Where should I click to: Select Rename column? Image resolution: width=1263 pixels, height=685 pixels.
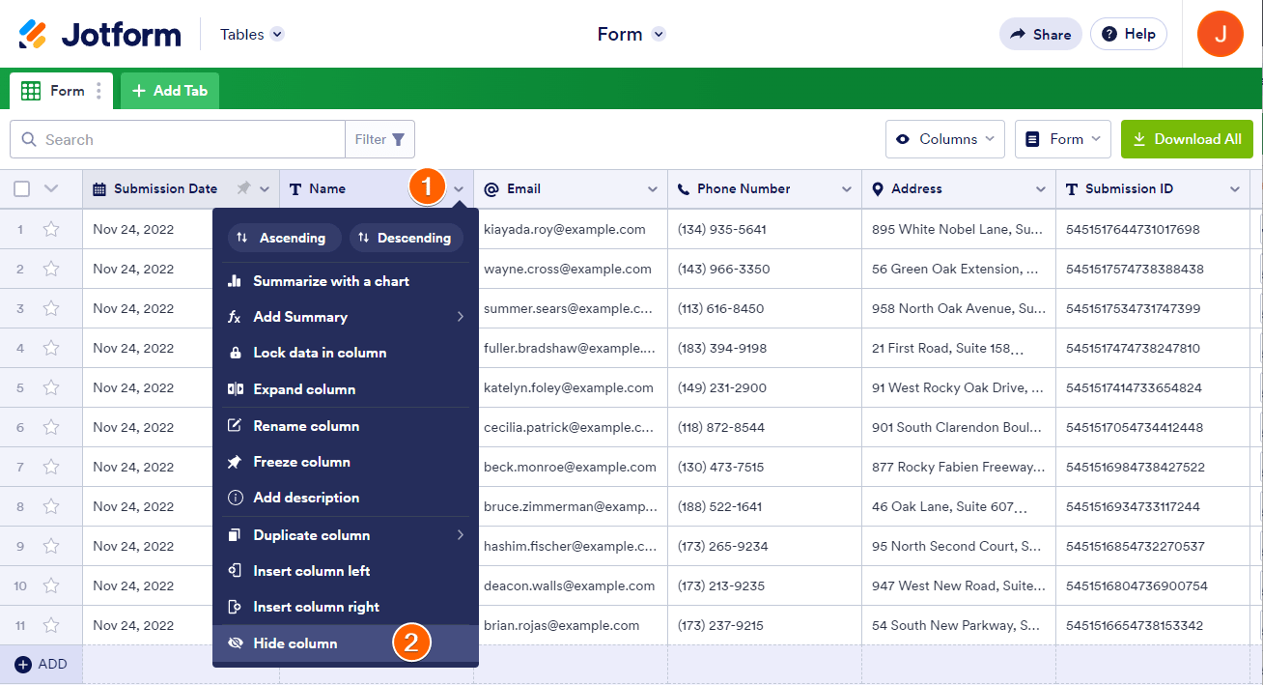[346, 426]
